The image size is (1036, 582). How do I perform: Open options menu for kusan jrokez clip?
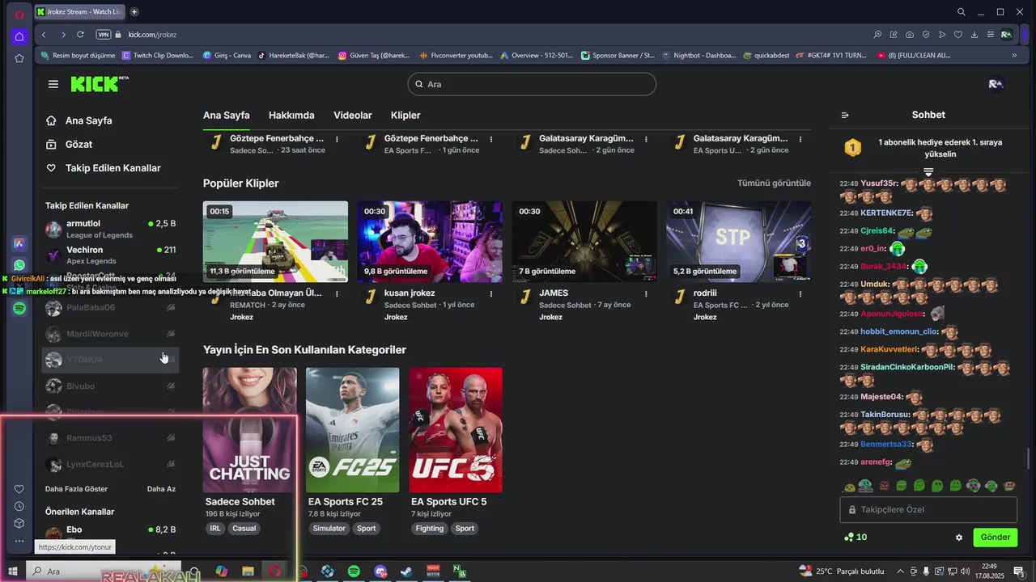pyautogui.click(x=491, y=294)
